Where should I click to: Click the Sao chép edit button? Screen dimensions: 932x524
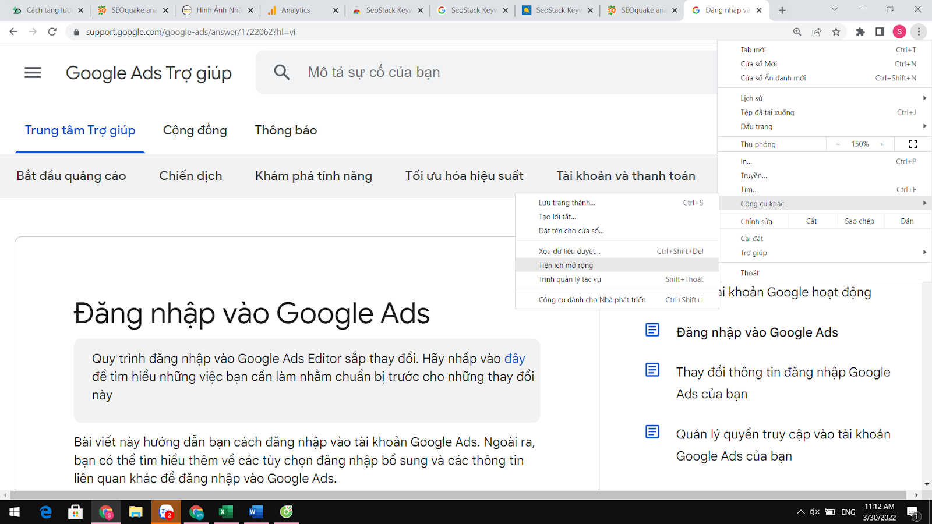859,221
